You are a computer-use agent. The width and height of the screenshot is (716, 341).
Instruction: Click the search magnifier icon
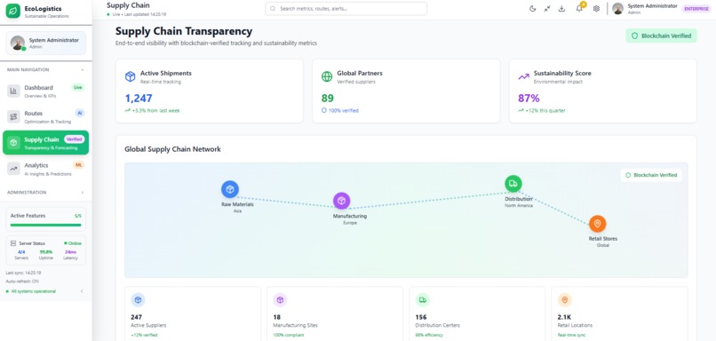click(273, 9)
